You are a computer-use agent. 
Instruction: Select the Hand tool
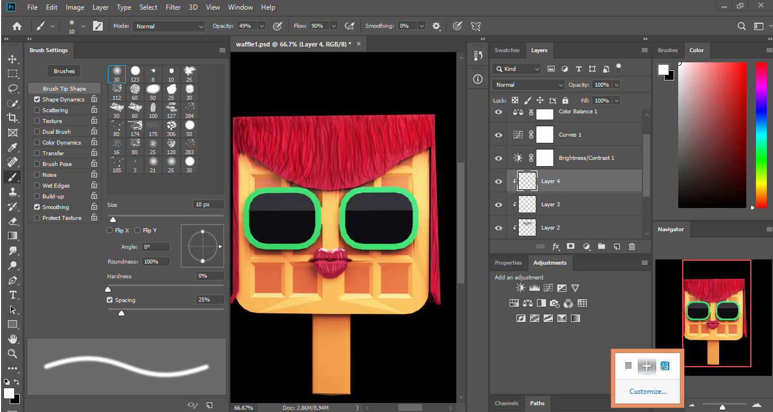click(12, 338)
